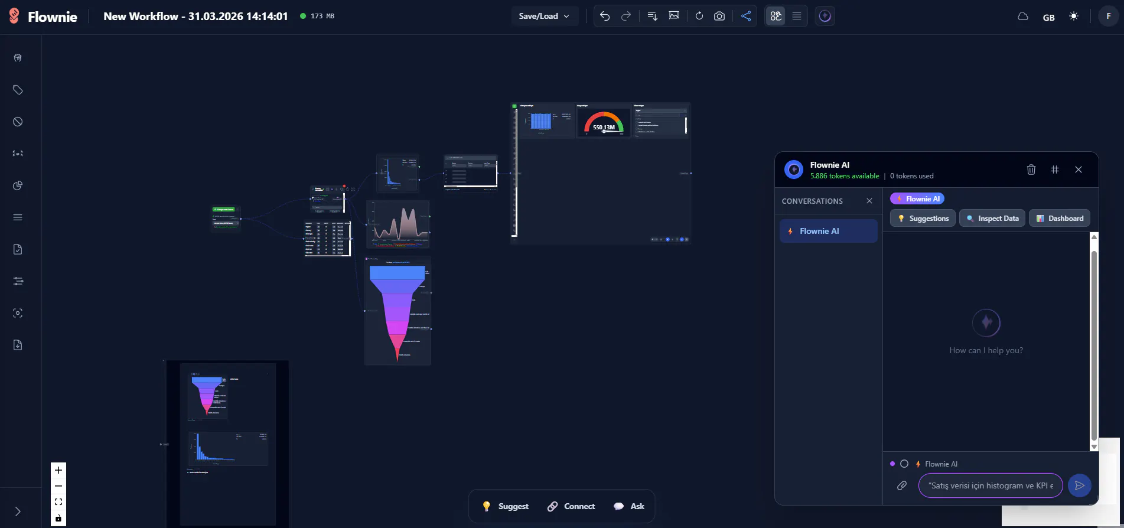The width and height of the screenshot is (1124, 528).
Task: Click the Ask button on the bottom bar
Action: click(x=629, y=506)
